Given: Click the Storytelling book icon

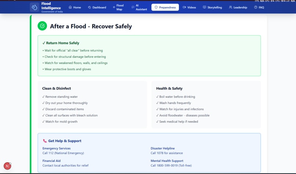Looking at the screenshot, I should (205, 7).
